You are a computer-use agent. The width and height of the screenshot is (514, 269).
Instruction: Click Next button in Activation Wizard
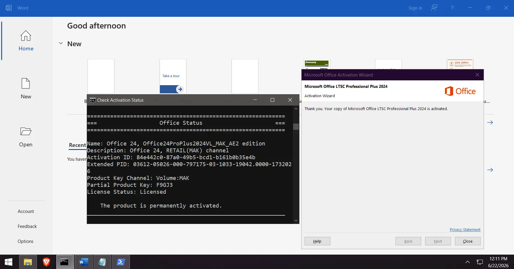click(438, 241)
